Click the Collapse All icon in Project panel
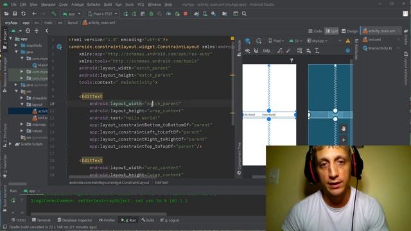The width and height of the screenshot is (411, 231). point(37,31)
